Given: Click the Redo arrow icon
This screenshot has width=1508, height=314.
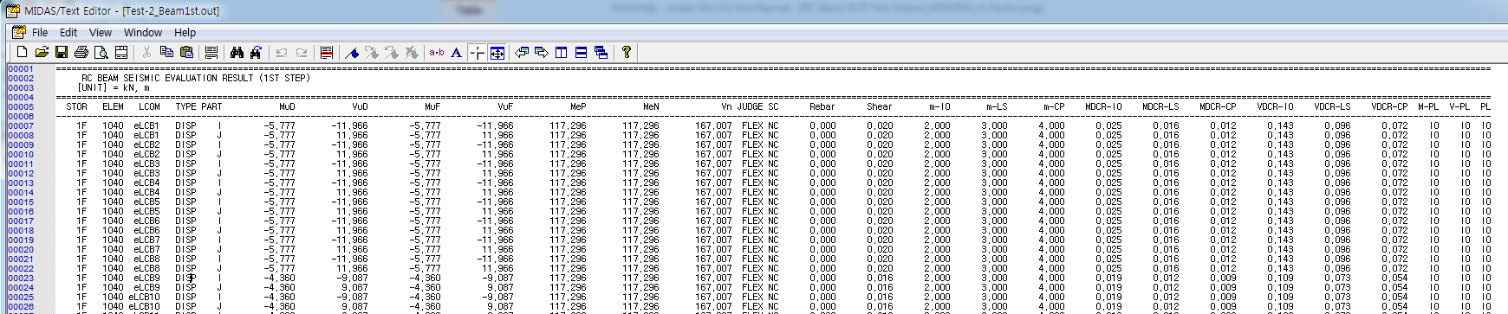Looking at the screenshot, I should [302, 53].
